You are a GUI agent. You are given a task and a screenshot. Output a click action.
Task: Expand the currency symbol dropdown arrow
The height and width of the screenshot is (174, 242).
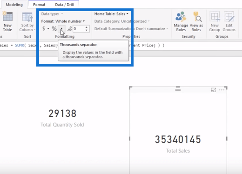[48, 28]
